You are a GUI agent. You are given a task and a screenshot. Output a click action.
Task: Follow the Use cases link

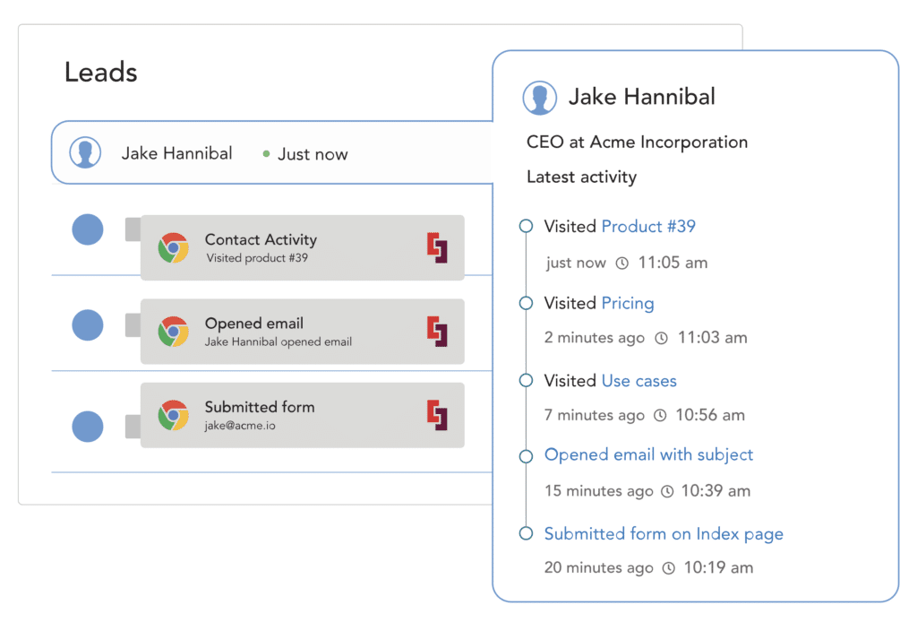click(639, 381)
